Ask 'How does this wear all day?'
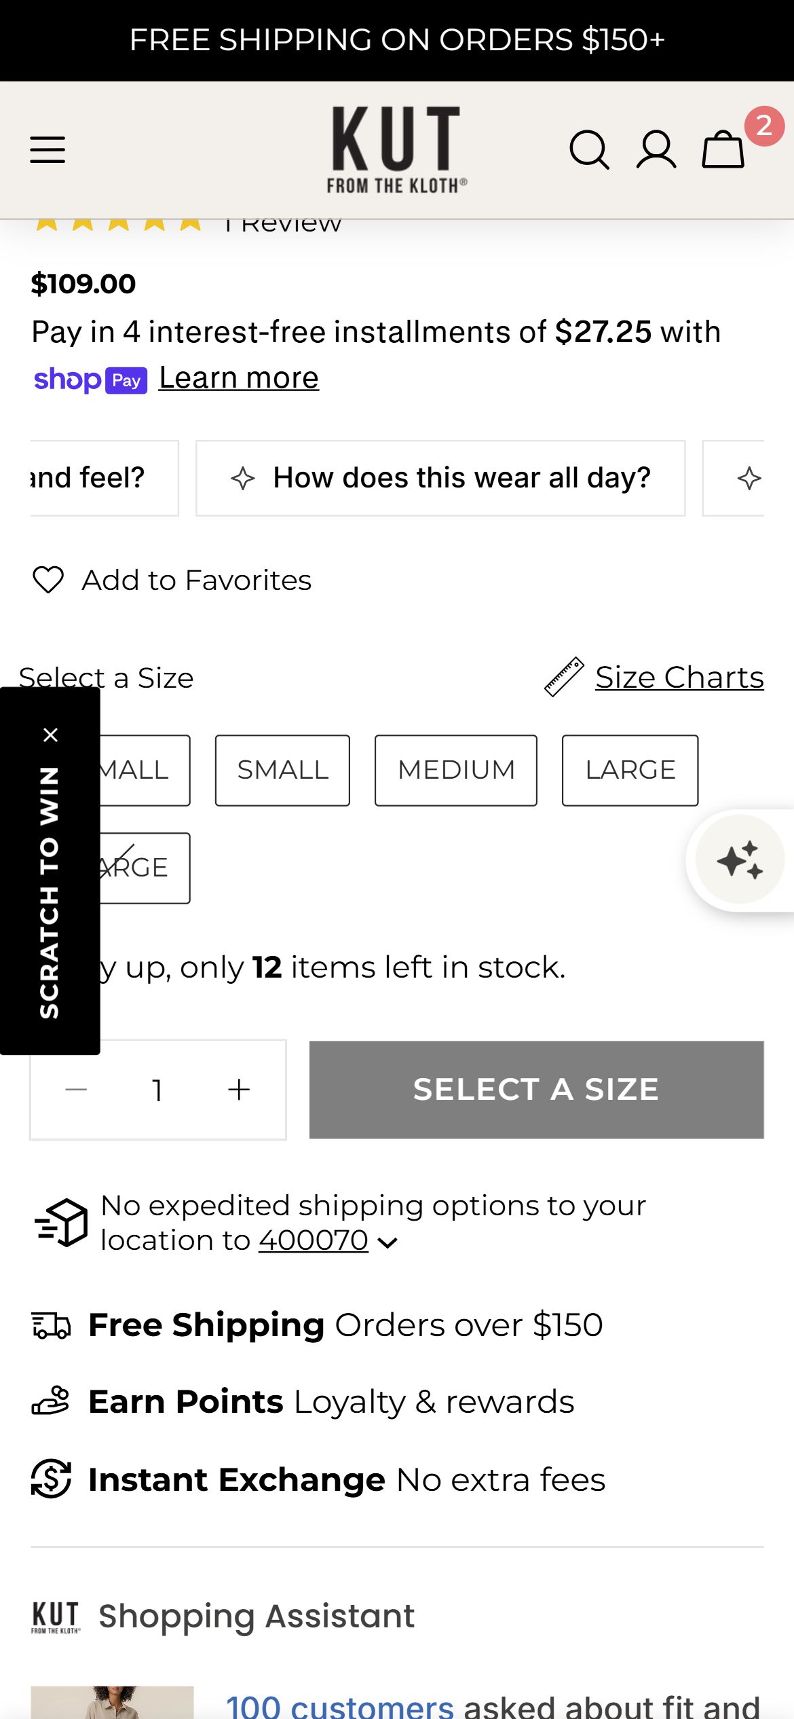 pyautogui.click(x=440, y=478)
